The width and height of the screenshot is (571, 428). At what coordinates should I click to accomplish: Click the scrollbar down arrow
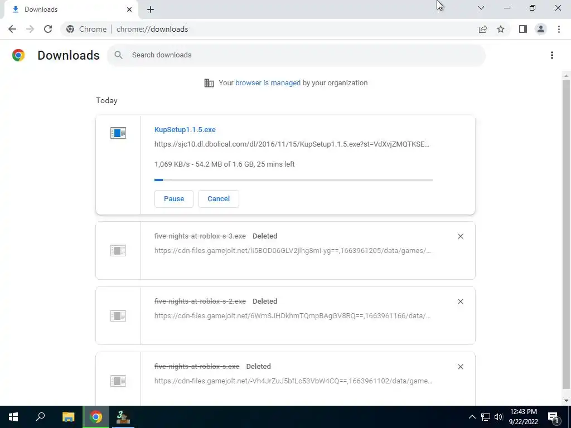(566, 401)
